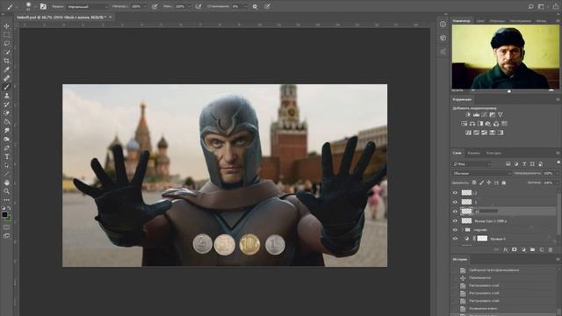Click the История panel title

pyautogui.click(x=459, y=260)
